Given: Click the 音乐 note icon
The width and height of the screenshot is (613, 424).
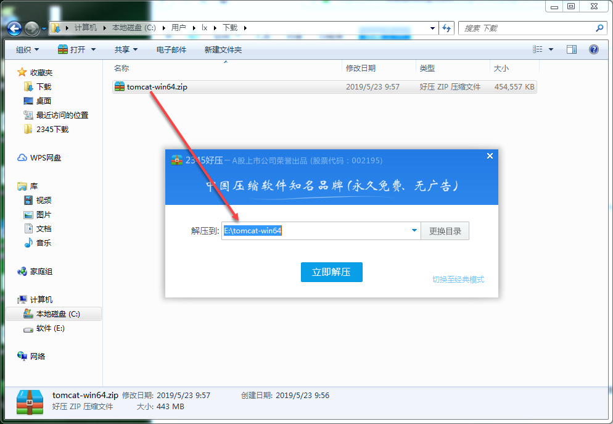Looking at the screenshot, I should pos(28,243).
